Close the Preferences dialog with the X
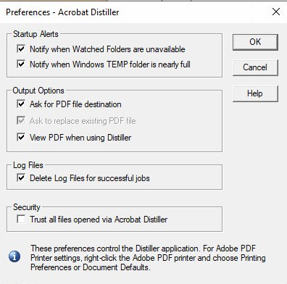Screen dimensions: 287x284 276,12
